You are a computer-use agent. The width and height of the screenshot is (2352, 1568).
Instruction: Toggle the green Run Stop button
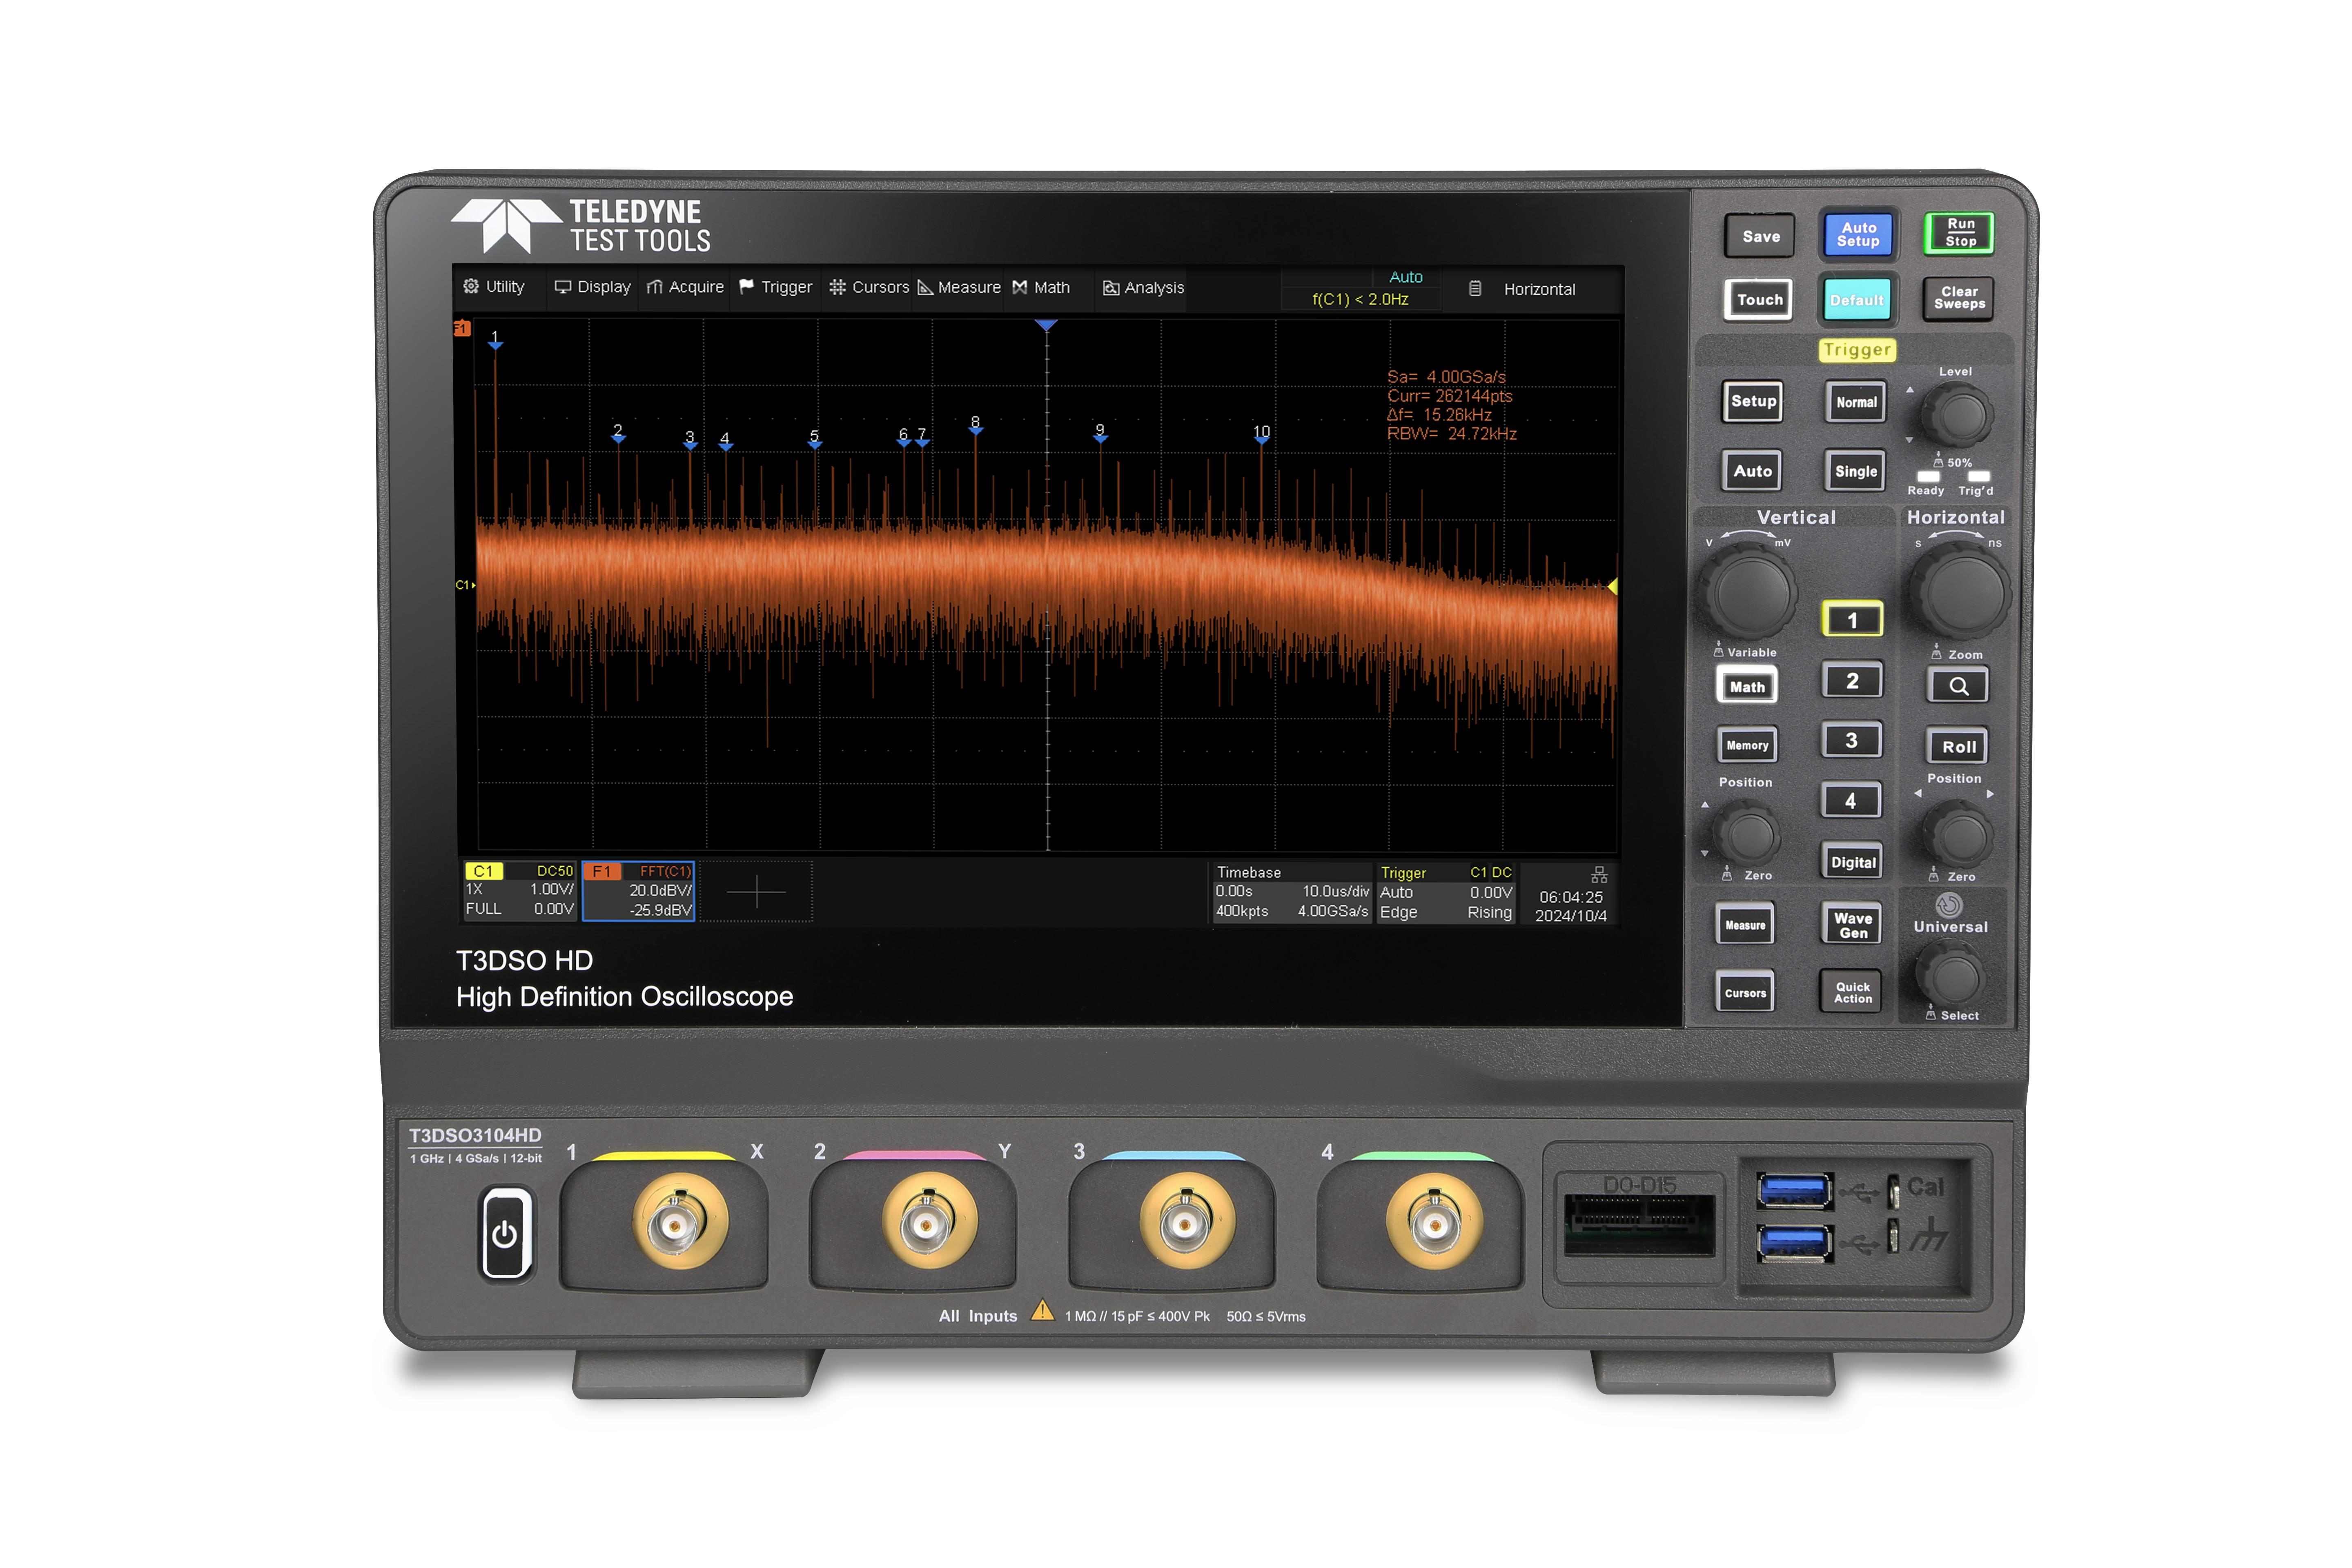pos(1959,233)
